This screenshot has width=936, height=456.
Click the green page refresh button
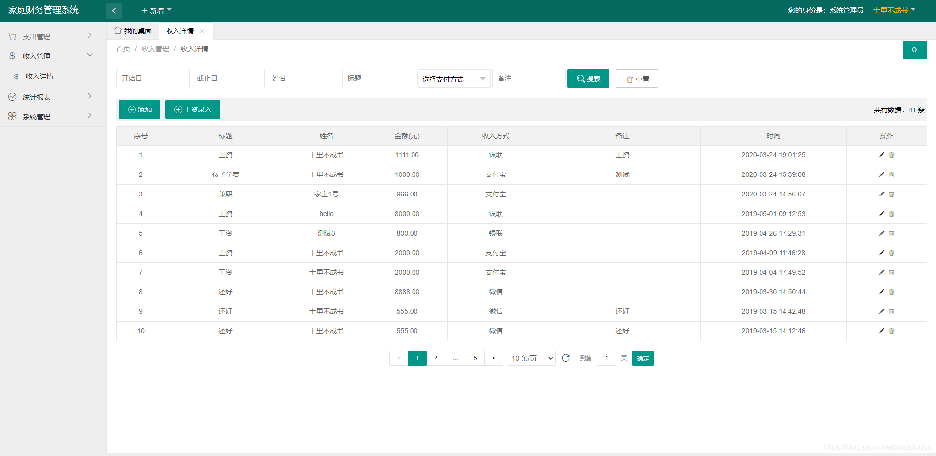(x=914, y=50)
